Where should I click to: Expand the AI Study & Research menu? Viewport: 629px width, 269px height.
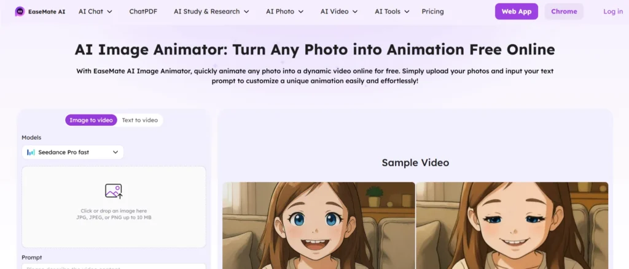(211, 12)
